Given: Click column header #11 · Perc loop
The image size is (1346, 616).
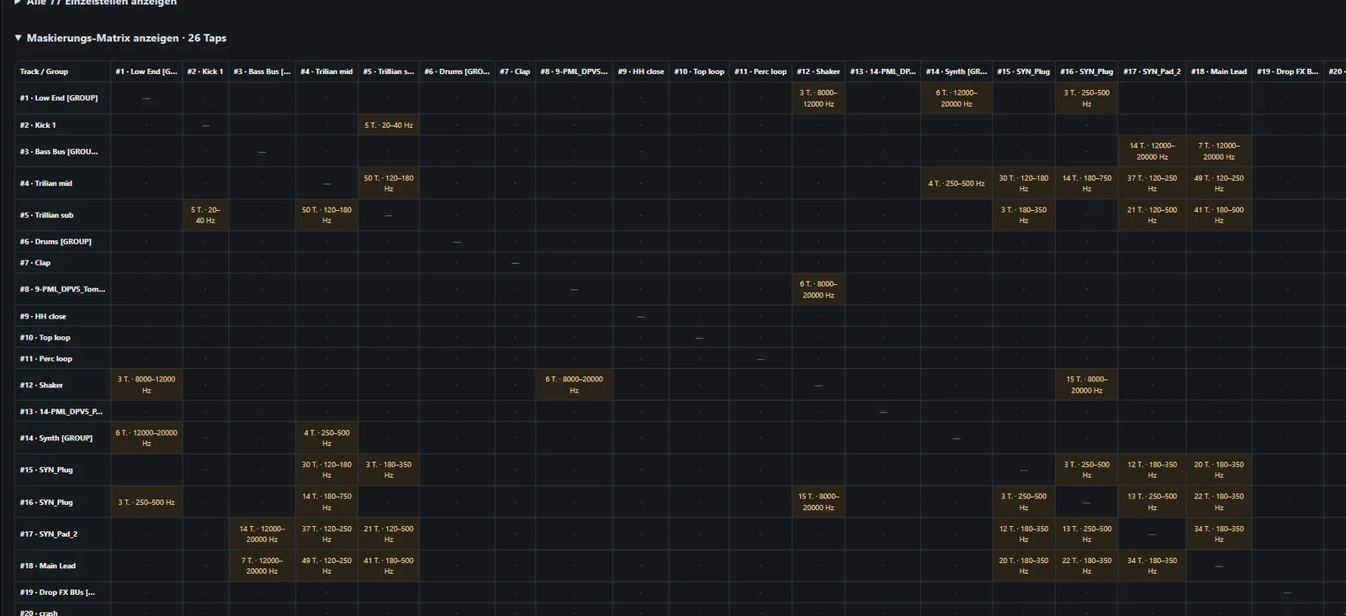Looking at the screenshot, I should pyautogui.click(x=760, y=71).
